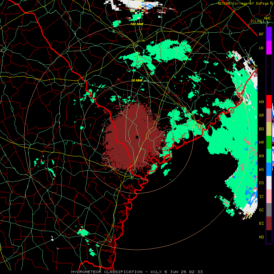Click the ND legend label

(262, 237)
